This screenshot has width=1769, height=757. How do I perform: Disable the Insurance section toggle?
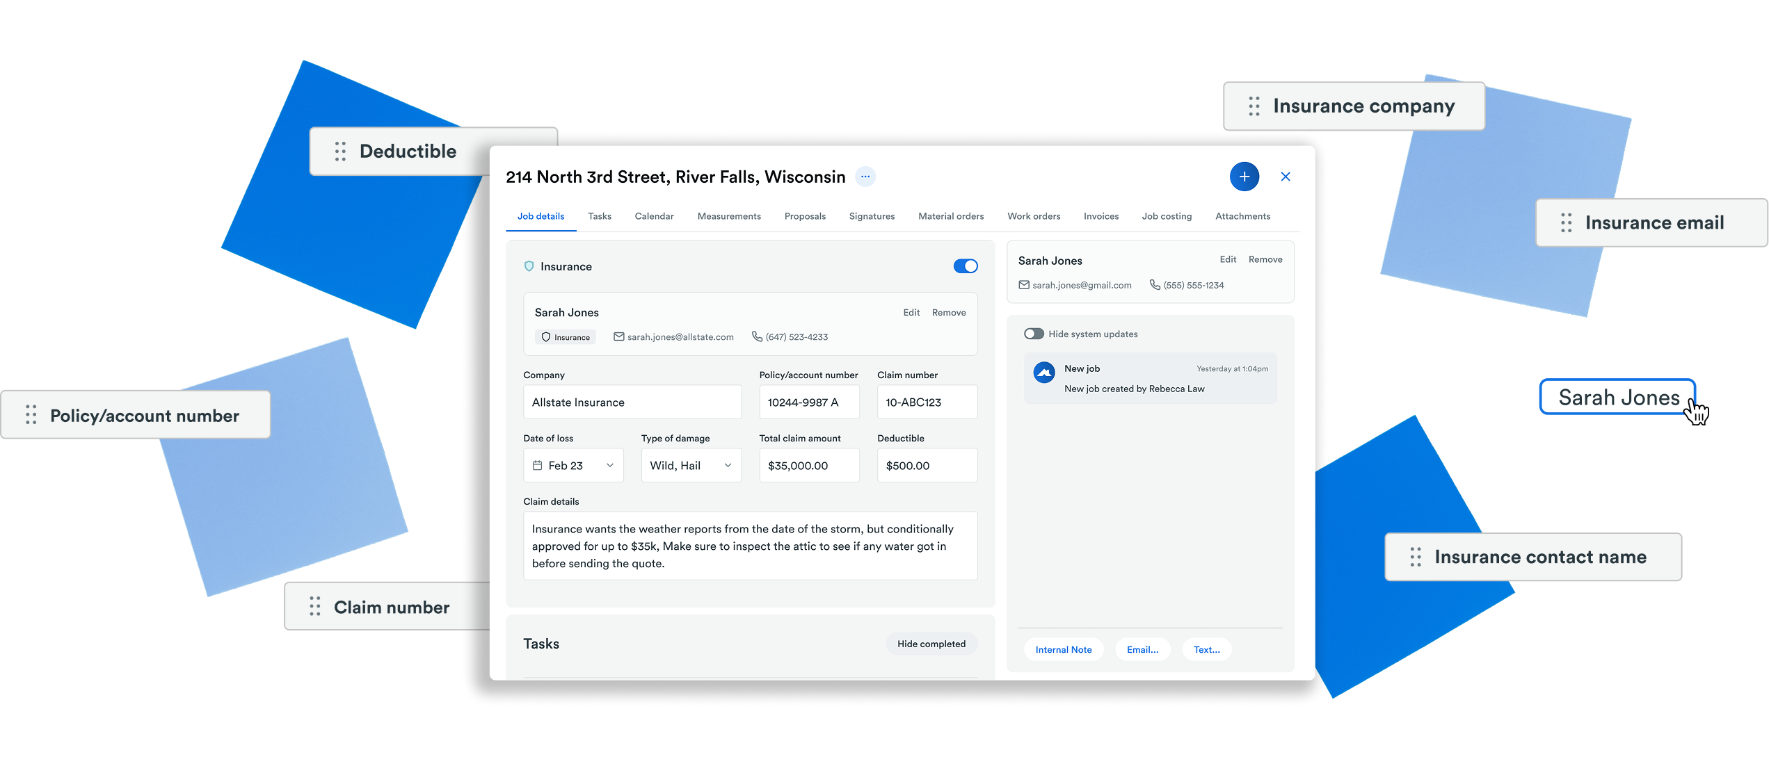[965, 266]
